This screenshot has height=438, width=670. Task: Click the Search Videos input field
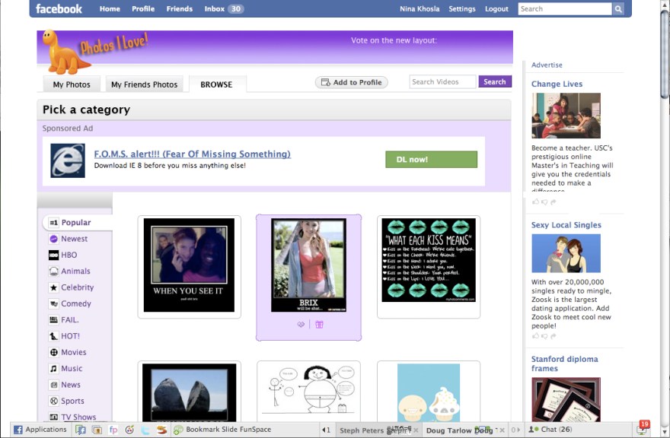(442, 82)
